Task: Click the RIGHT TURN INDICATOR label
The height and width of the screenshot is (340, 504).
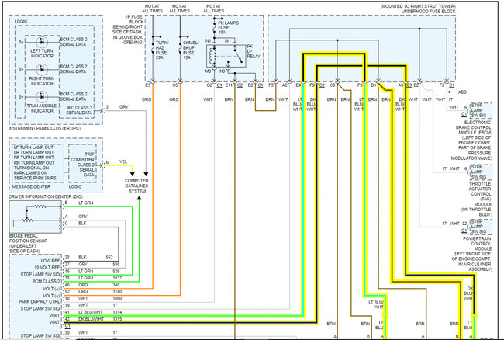Action: coord(42,81)
